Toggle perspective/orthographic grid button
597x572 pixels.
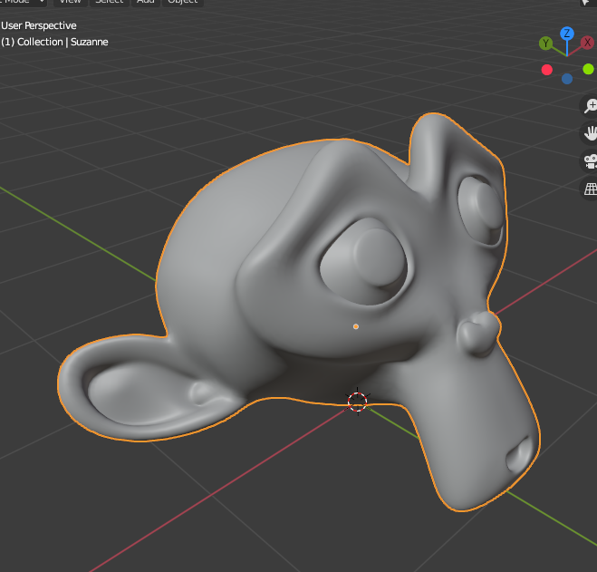[x=591, y=189]
